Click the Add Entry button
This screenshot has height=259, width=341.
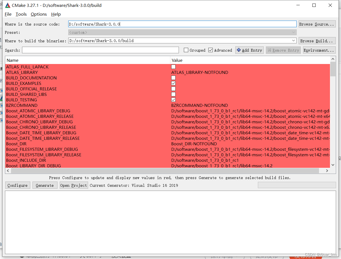coord(249,50)
